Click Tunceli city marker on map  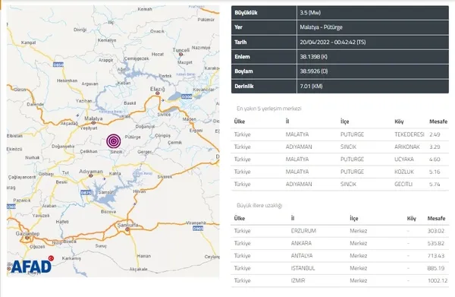click(x=180, y=55)
